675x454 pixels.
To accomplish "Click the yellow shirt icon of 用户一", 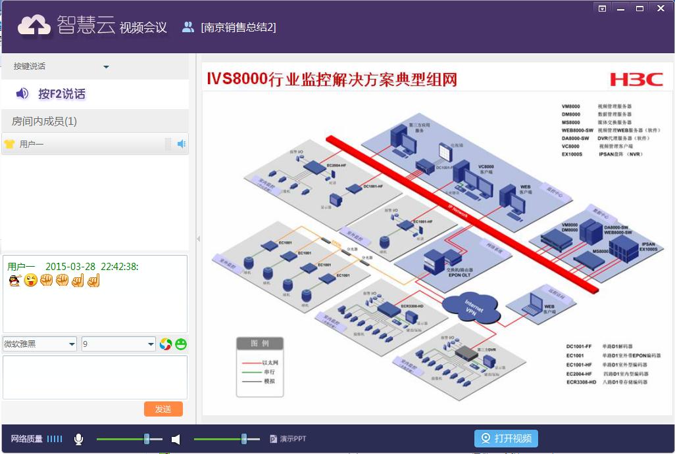I will pos(9,144).
